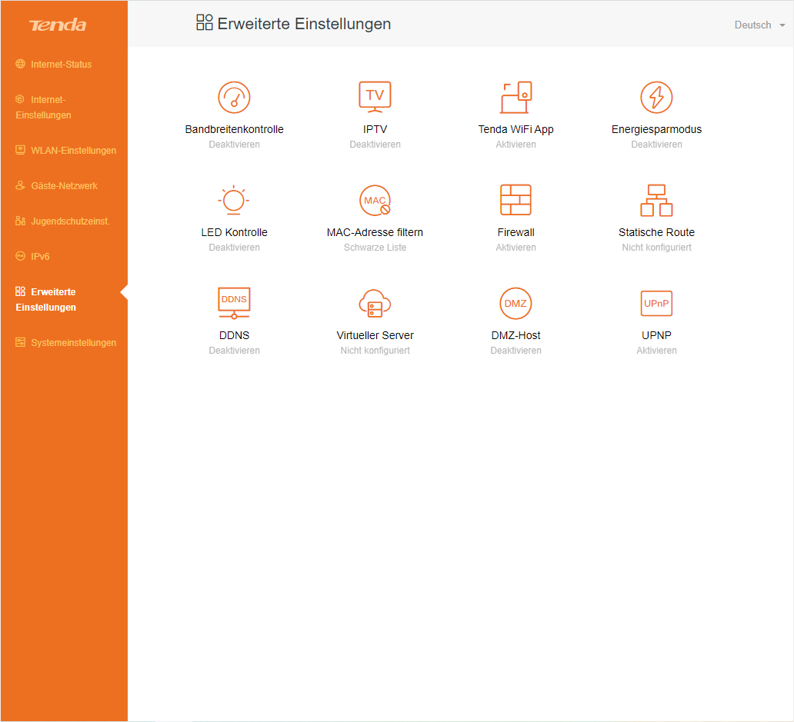Select the Statische Route network icon

point(656,200)
